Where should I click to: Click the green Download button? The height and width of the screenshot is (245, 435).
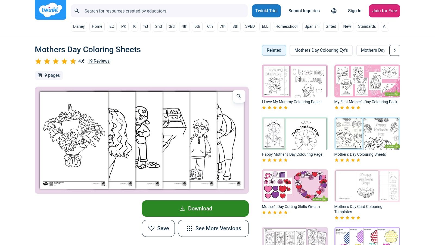(x=195, y=209)
